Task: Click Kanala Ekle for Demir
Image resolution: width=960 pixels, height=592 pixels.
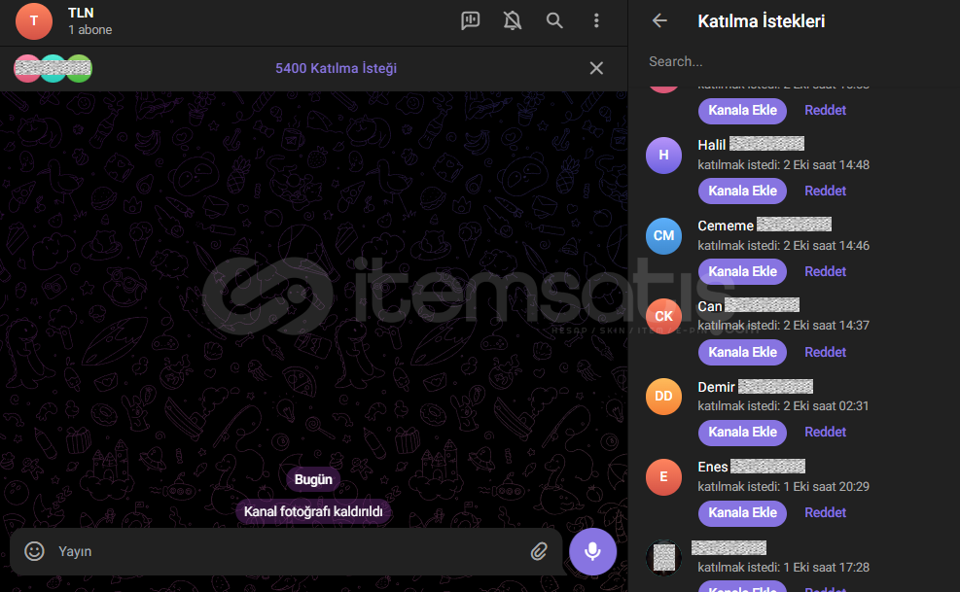Action: click(742, 432)
